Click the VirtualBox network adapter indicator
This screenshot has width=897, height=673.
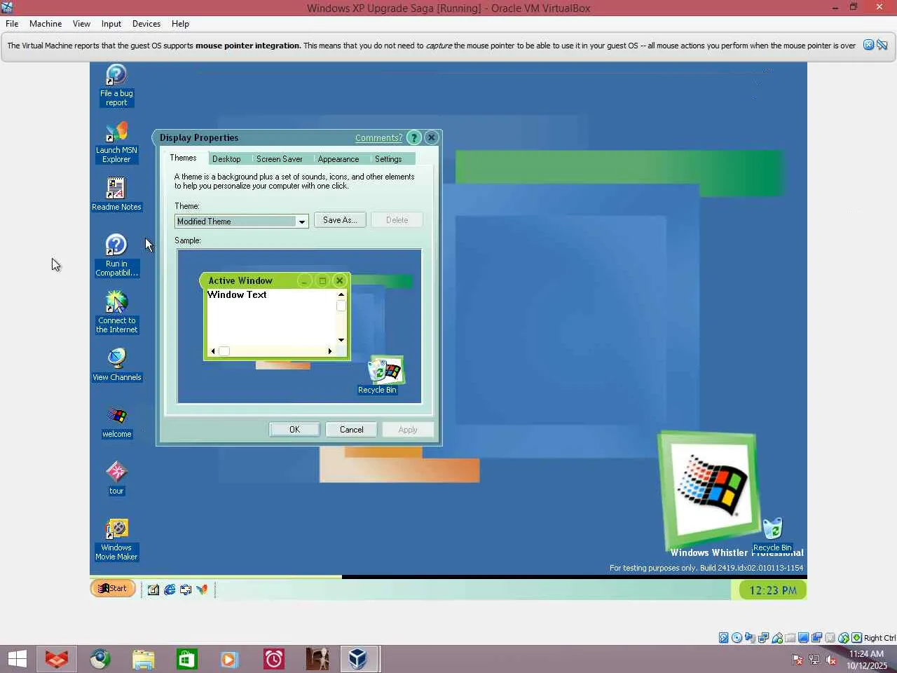click(764, 638)
